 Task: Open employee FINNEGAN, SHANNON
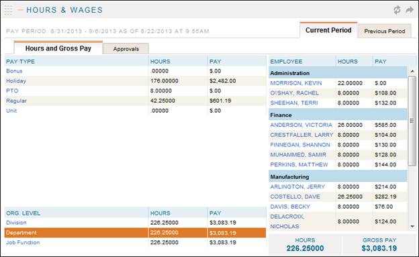300,145
